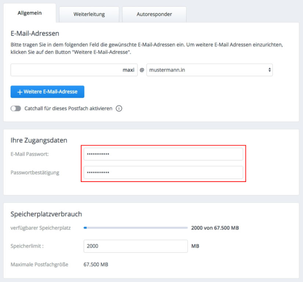Switch to the Weiterleitung tab
Image resolution: width=303 pixels, height=282 pixels.
point(89,14)
